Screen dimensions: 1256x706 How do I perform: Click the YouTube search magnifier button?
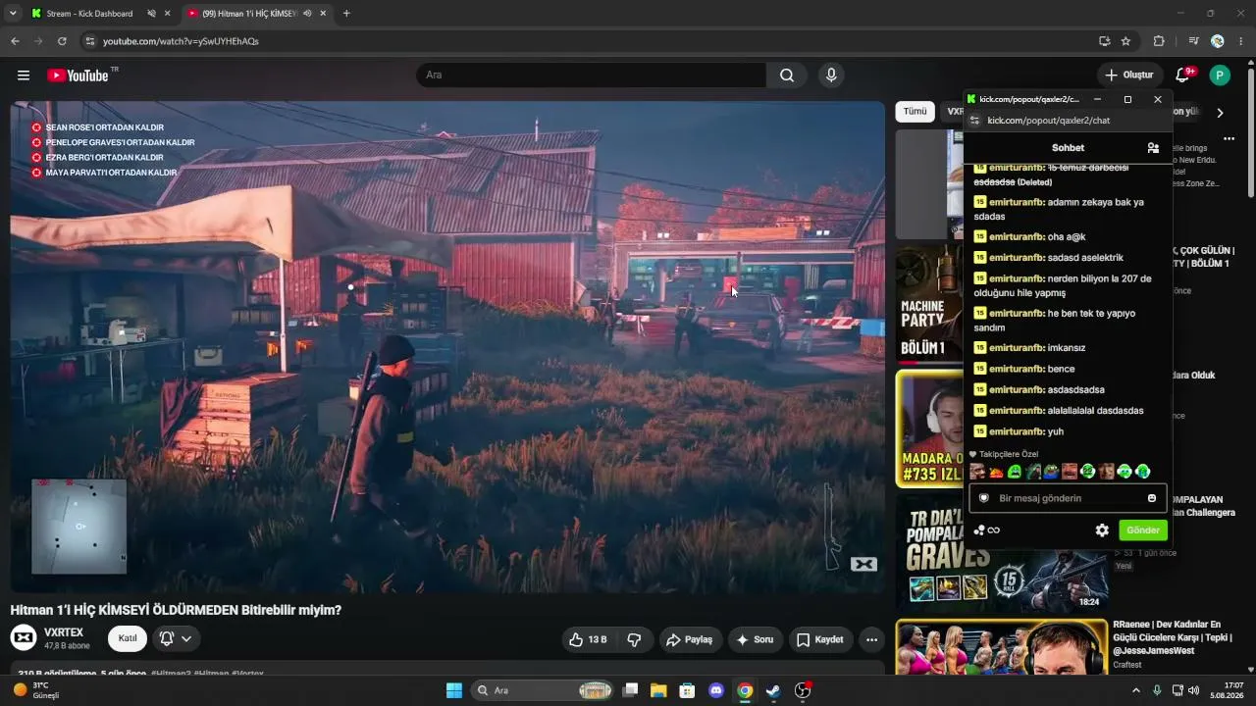point(787,76)
